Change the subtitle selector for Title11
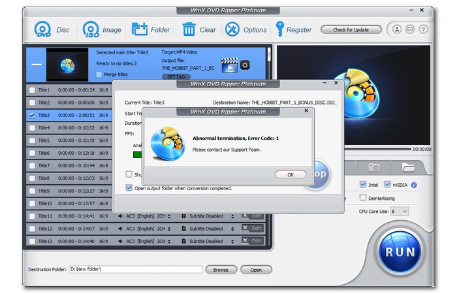 (x=232, y=216)
